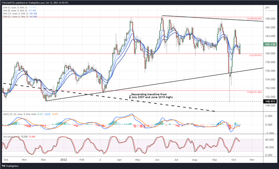Click the EMA (21, close) indicator legend

click(x=20, y=16)
